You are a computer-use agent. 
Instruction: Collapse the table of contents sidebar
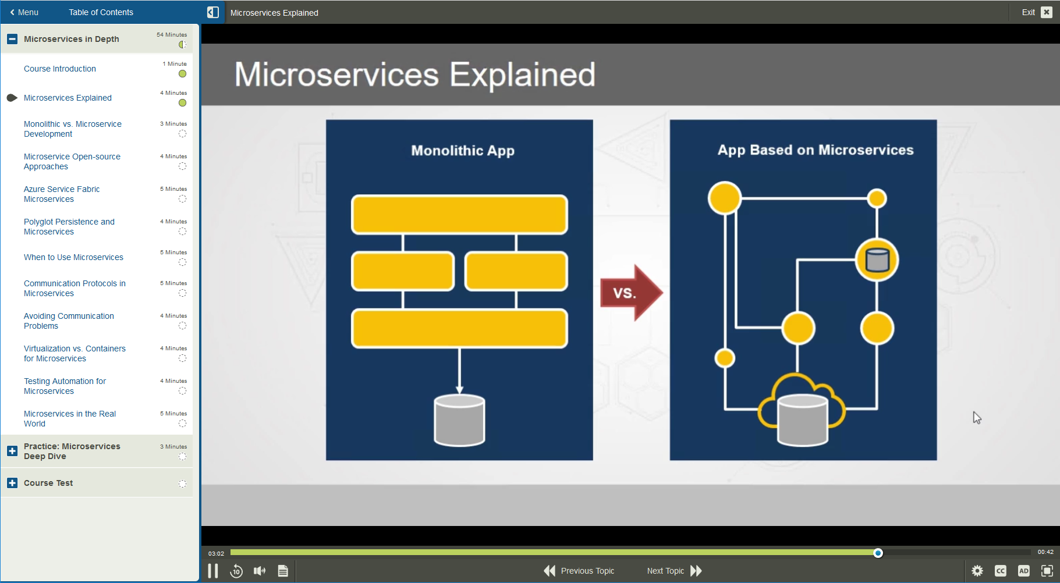[213, 12]
